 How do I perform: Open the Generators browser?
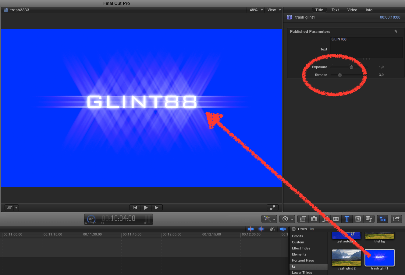click(358, 219)
